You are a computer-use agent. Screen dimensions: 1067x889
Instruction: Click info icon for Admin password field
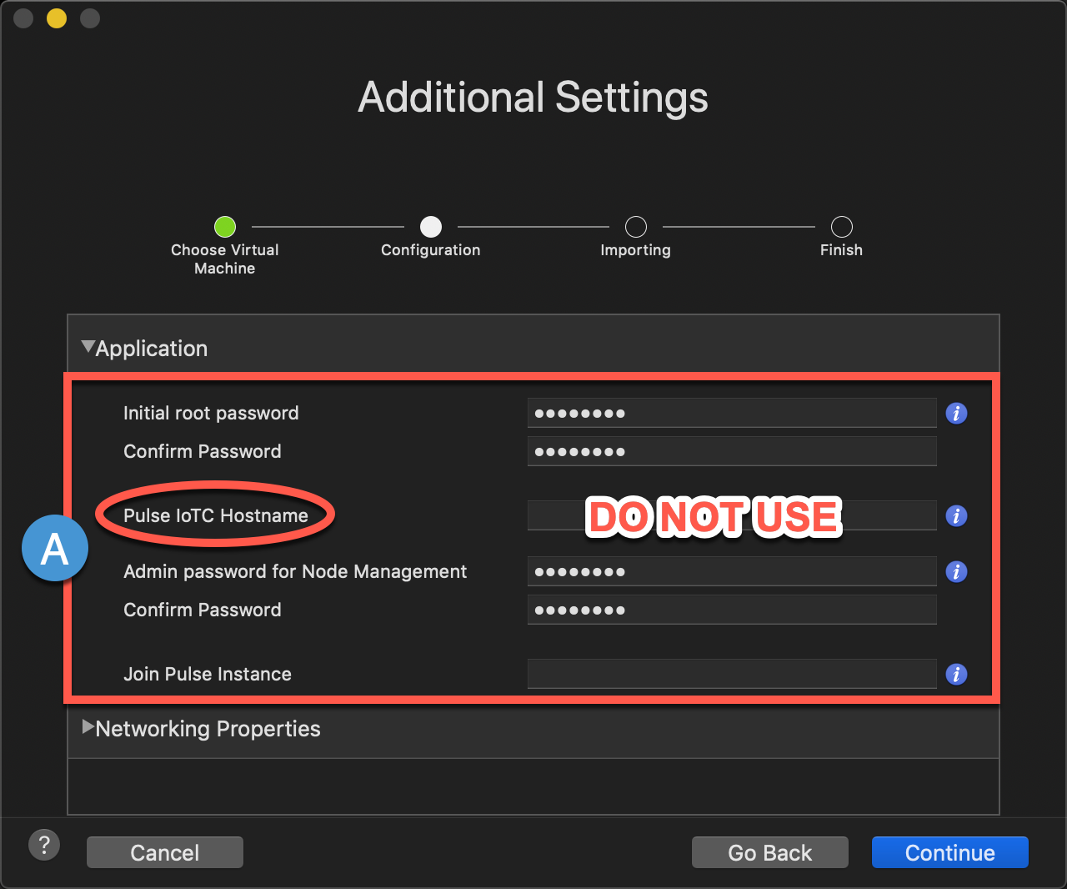click(x=956, y=572)
